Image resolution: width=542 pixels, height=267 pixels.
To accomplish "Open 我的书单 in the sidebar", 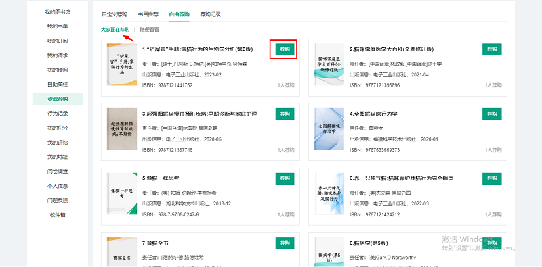I will [58, 26].
